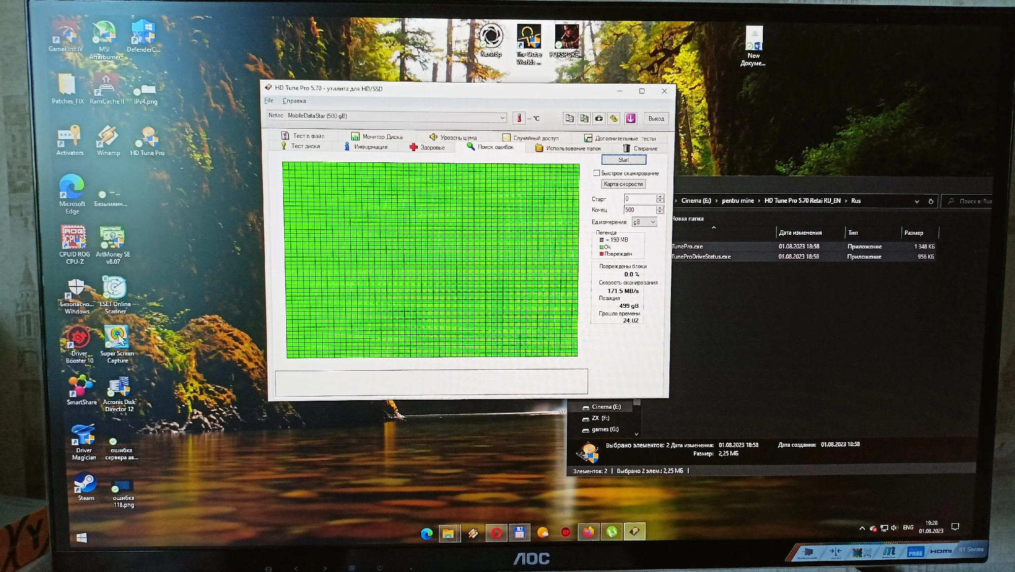The image size is (1015, 572).
Task: Increase the Конец value with spinner
Action: [660, 207]
